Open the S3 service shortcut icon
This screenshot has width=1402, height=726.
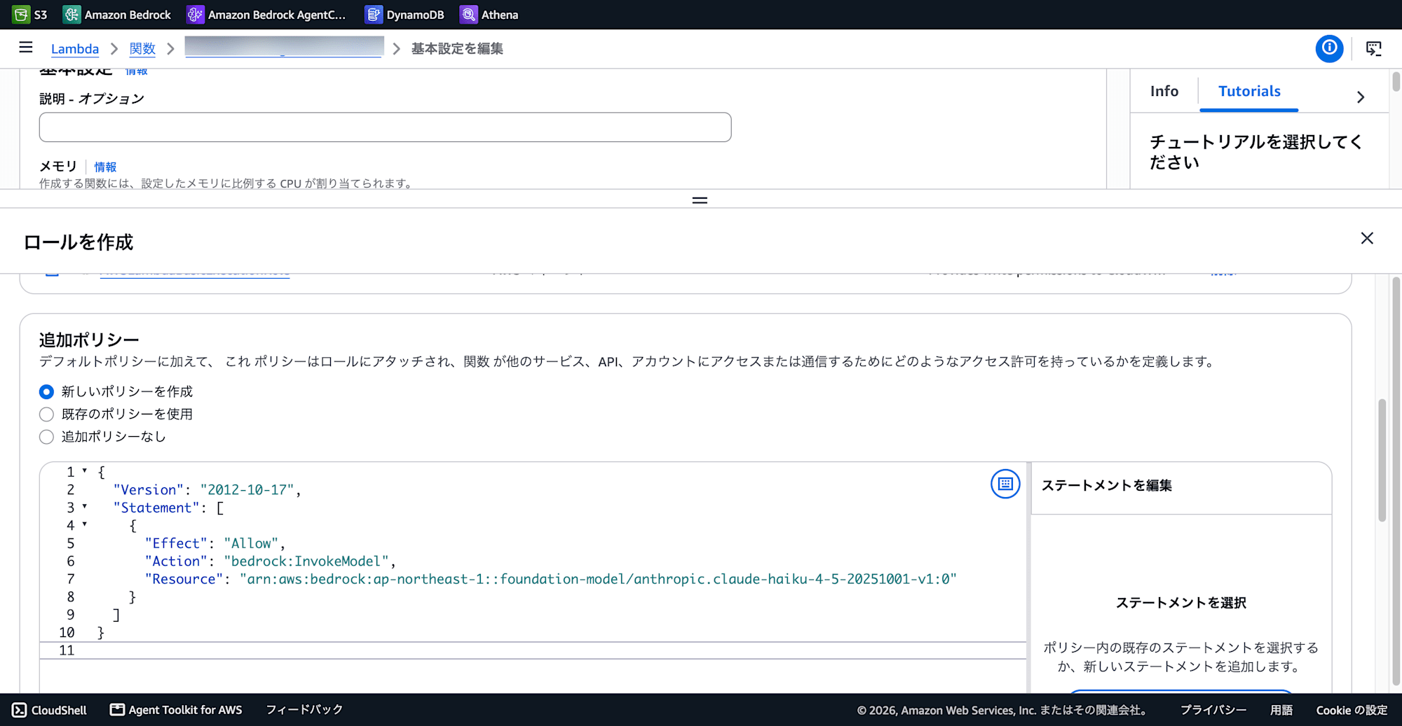point(21,14)
